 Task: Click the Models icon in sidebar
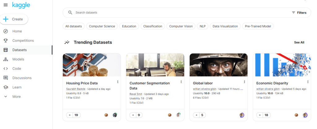click(6, 59)
